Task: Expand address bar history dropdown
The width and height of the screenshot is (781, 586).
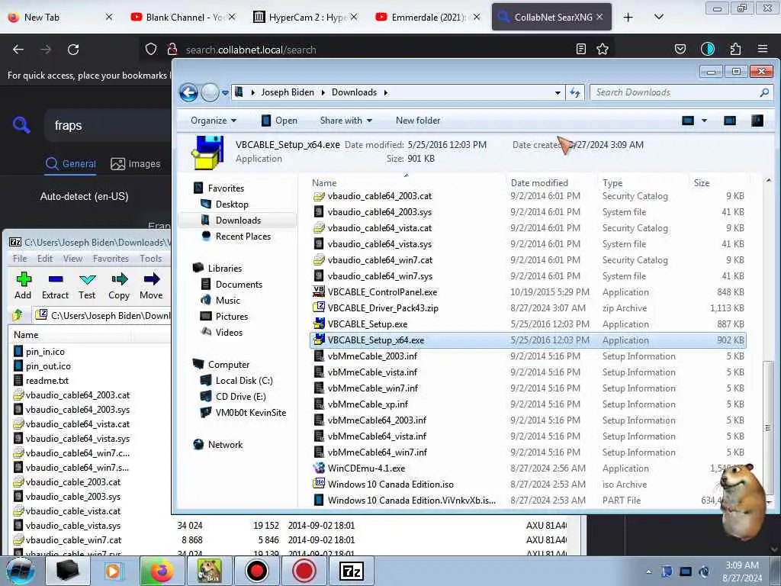Action: pyautogui.click(x=558, y=92)
